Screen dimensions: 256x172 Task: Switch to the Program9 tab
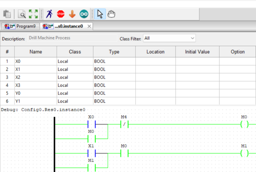20,26
